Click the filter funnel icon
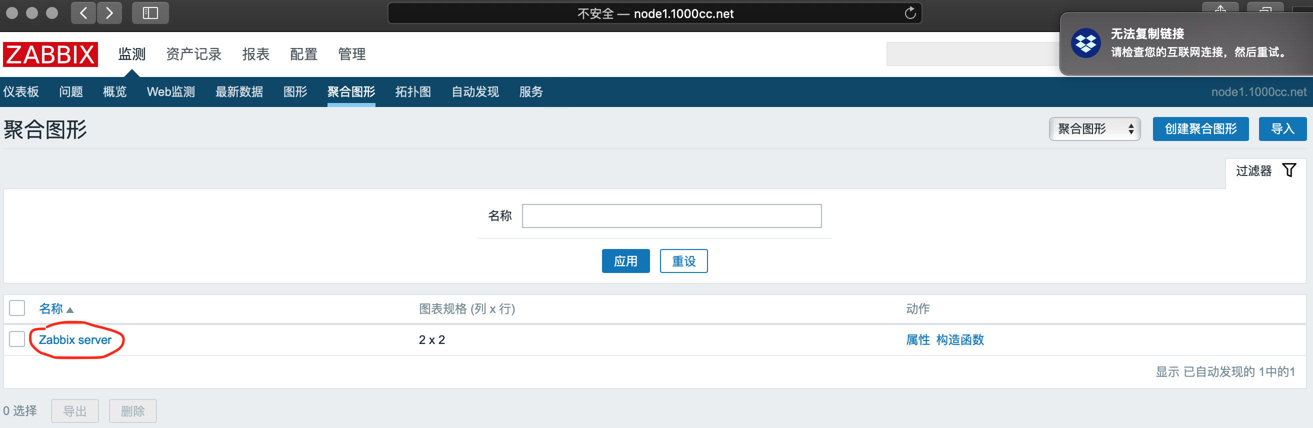 click(x=1288, y=170)
